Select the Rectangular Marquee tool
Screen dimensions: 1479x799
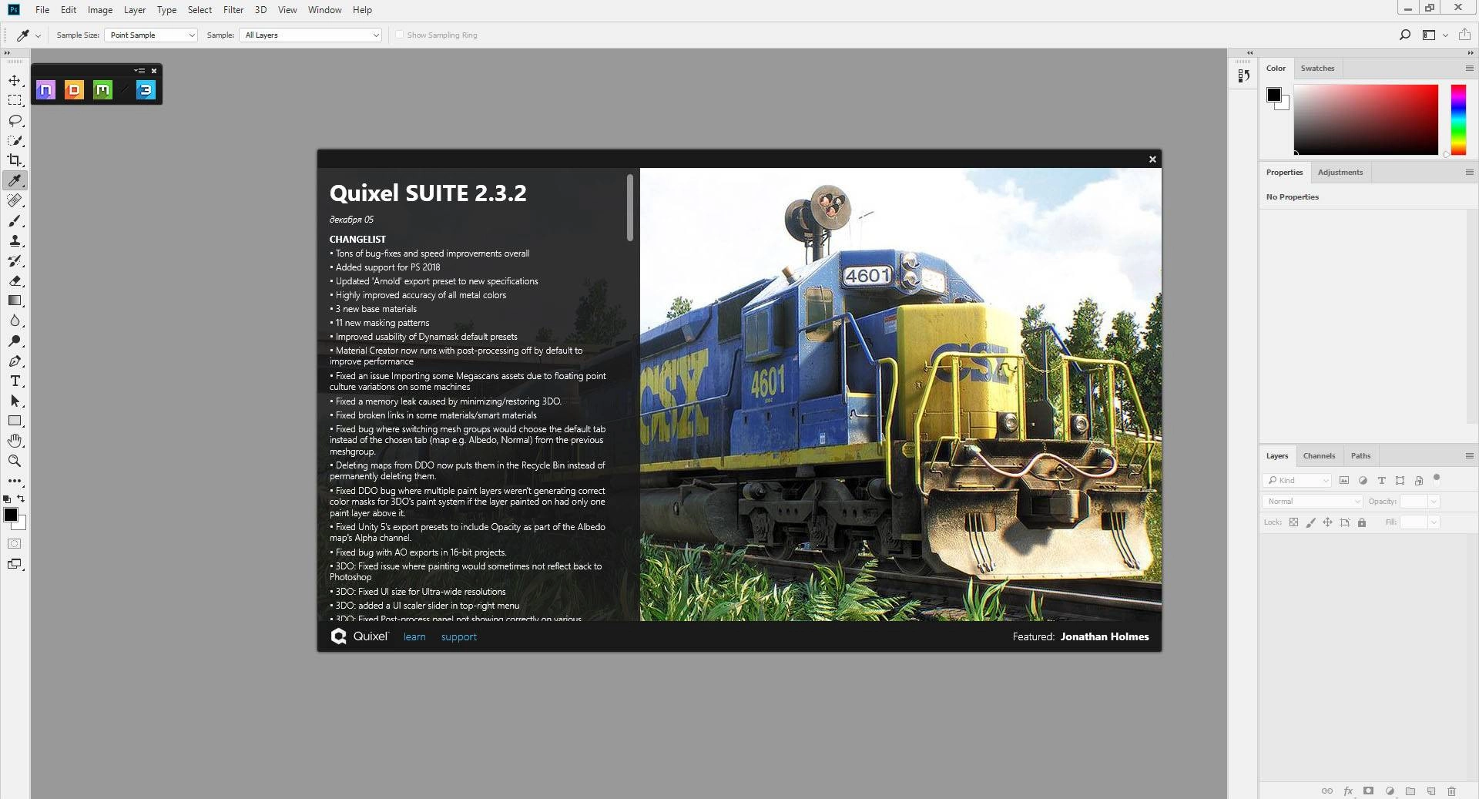click(15, 100)
